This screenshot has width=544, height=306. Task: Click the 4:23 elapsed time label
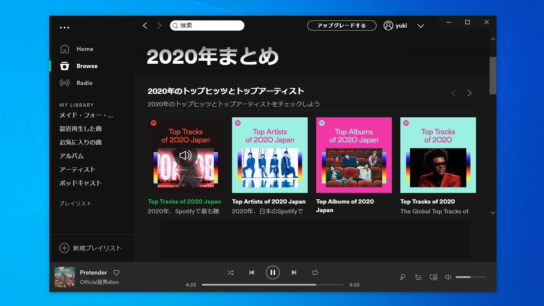click(x=191, y=285)
